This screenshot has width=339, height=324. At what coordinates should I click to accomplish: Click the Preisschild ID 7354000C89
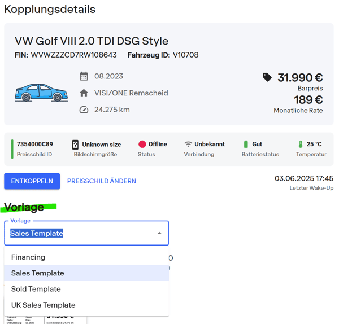click(35, 144)
